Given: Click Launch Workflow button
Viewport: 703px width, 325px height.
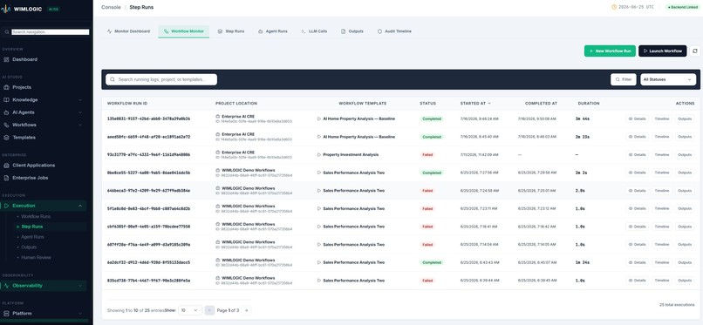Looking at the screenshot, I should tap(663, 51).
